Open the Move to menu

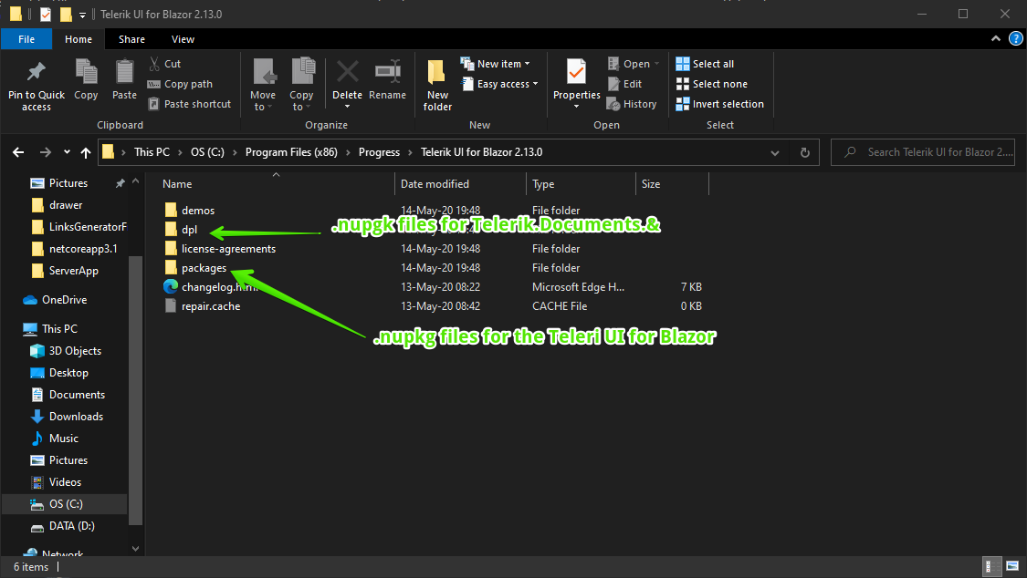click(x=263, y=85)
